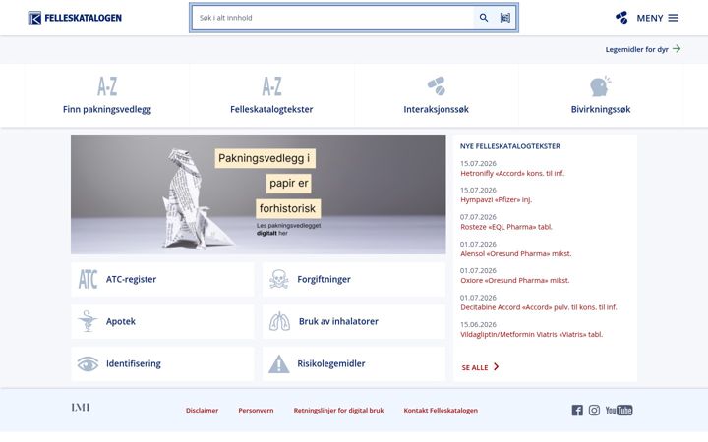The width and height of the screenshot is (708, 442).
Task: Click SE ALLE link
Action: tap(475, 367)
